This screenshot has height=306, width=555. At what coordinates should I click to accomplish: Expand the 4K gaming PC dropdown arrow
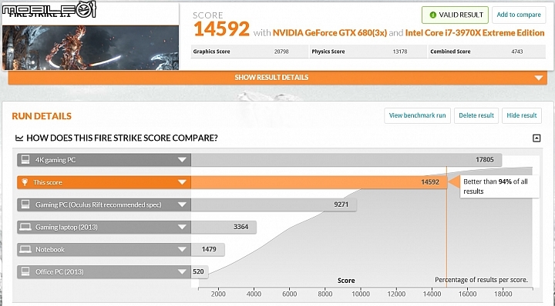point(182,160)
